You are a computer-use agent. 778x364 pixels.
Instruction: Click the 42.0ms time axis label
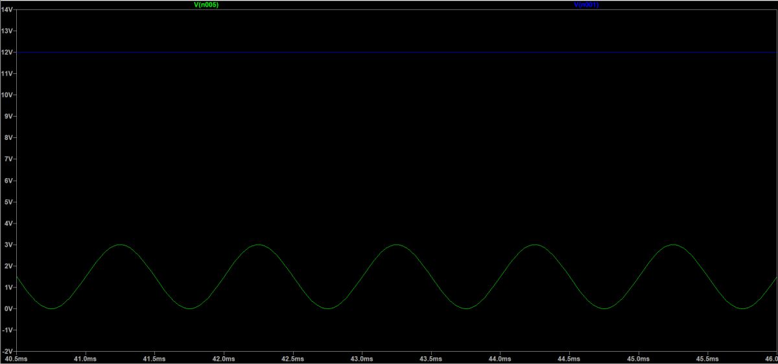[x=223, y=358]
